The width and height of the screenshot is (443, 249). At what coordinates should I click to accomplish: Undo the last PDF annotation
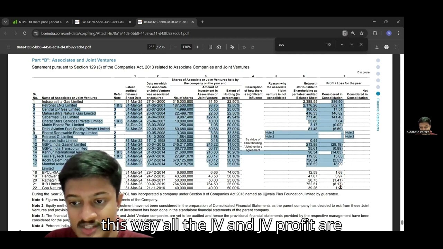244,47
